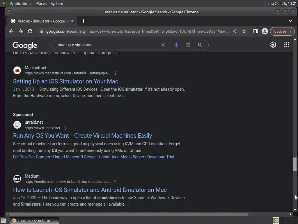Click the horizontal scrollbar right arrow

pos(291,214)
